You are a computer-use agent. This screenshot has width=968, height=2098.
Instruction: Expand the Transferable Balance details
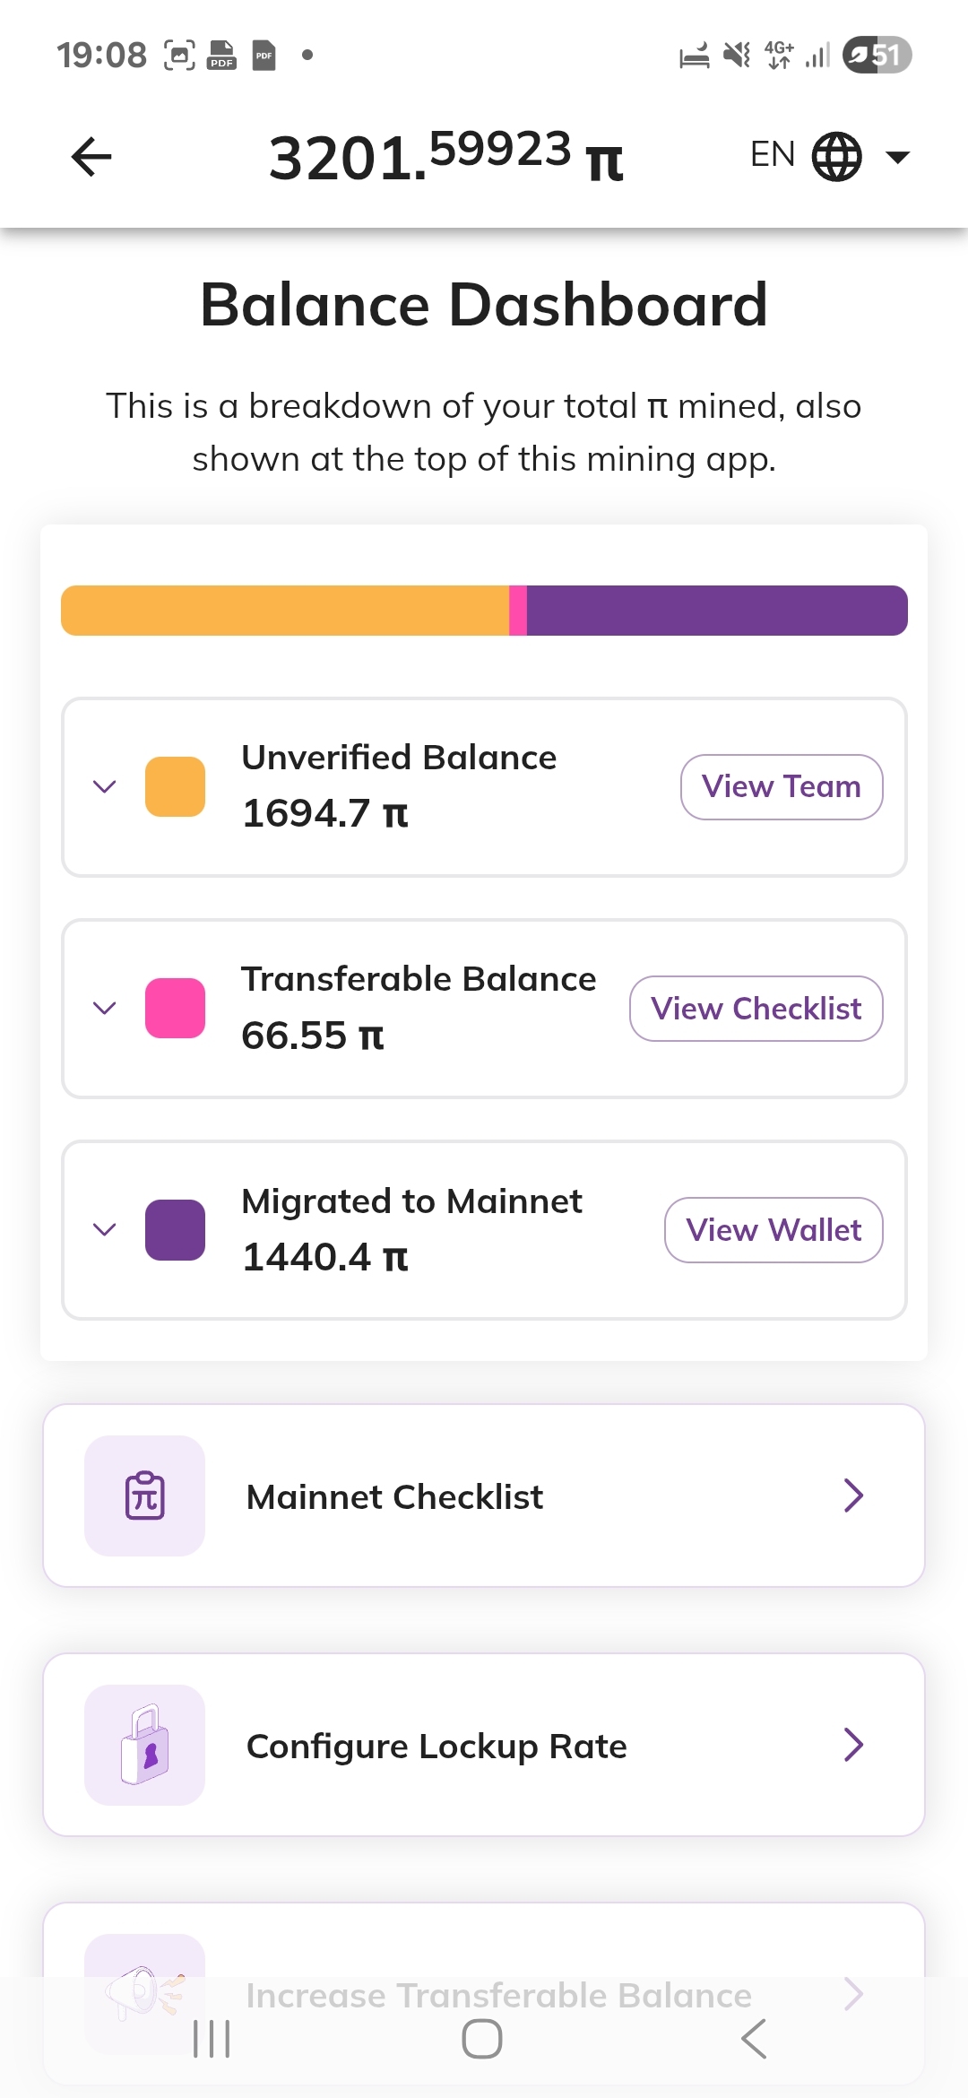pyautogui.click(x=105, y=1009)
